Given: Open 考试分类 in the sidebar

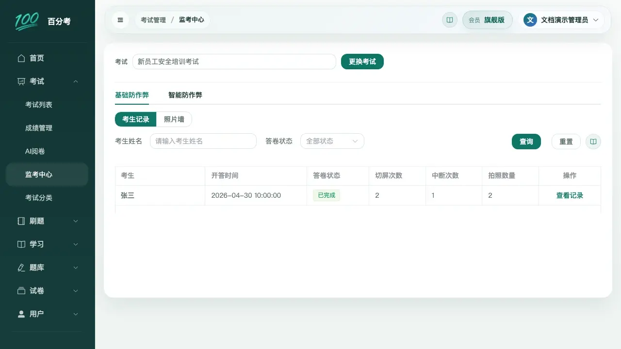Looking at the screenshot, I should (x=47, y=198).
